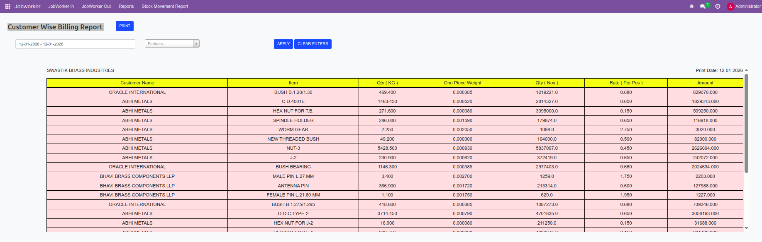The image size is (762, 242).
Task: Click the scroll down arrow of report
Action: pyautogui.click(x=746, y=228)
